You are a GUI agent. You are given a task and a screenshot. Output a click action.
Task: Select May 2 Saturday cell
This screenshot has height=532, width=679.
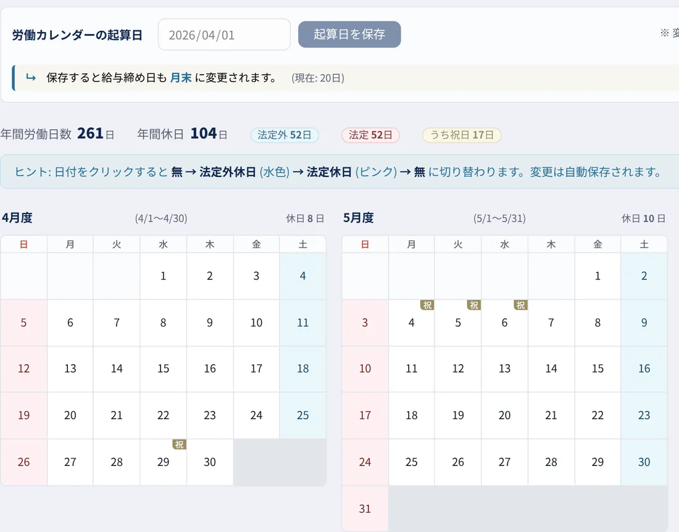644,276
